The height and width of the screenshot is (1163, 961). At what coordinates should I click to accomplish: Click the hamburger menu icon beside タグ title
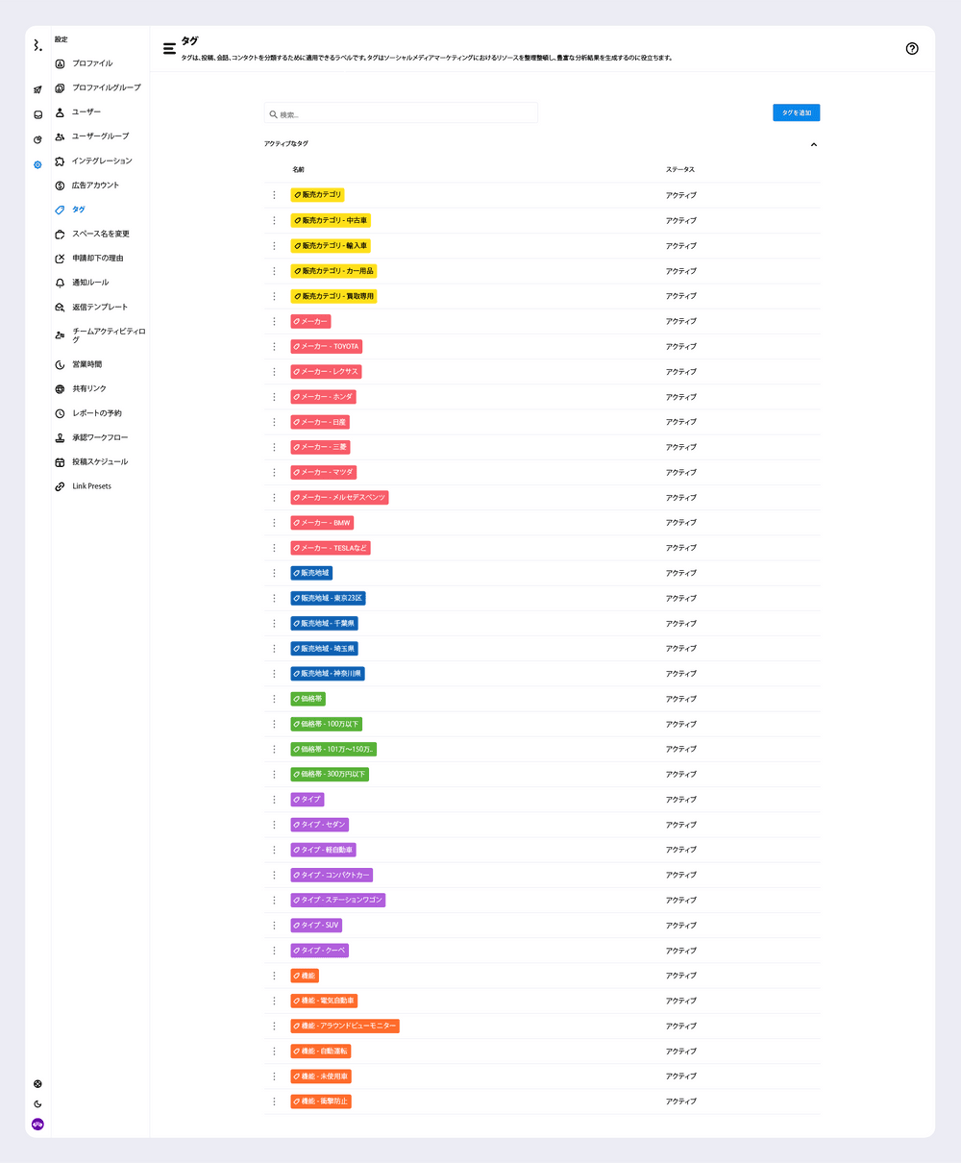pos(169,48)
